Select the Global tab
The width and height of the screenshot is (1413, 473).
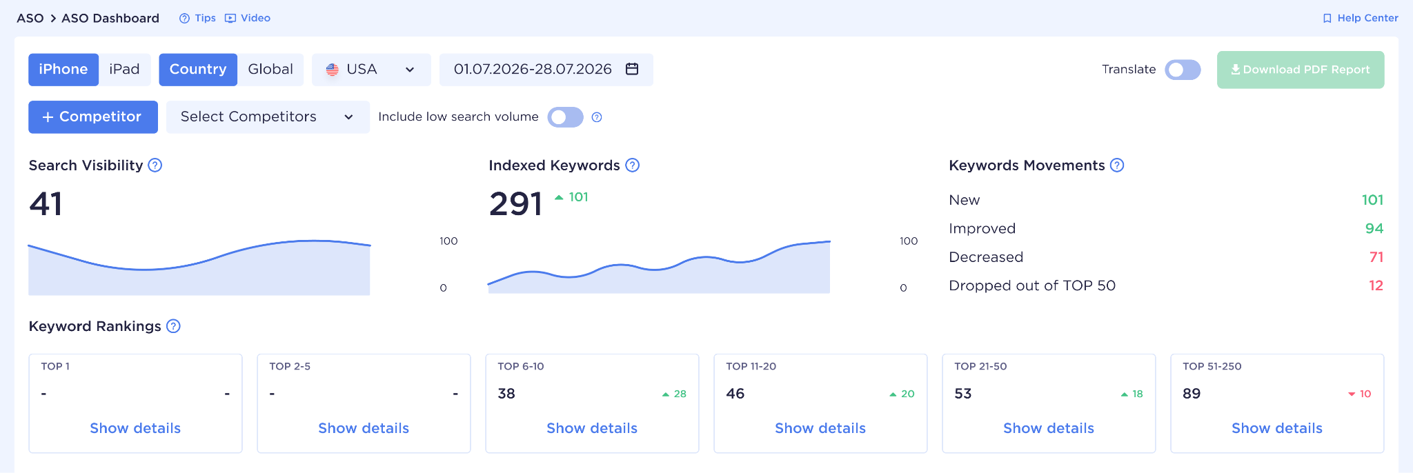270,70
